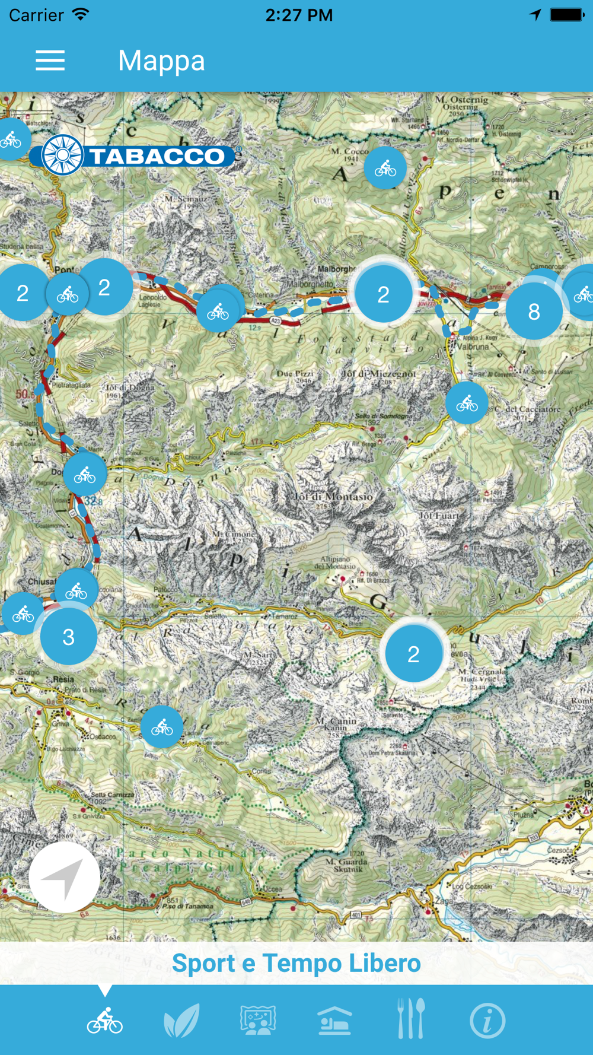Tap the bike marker in Val Resia
Image resolution: width=593 pixels, height=1055 pixels.
pos(162,726)
